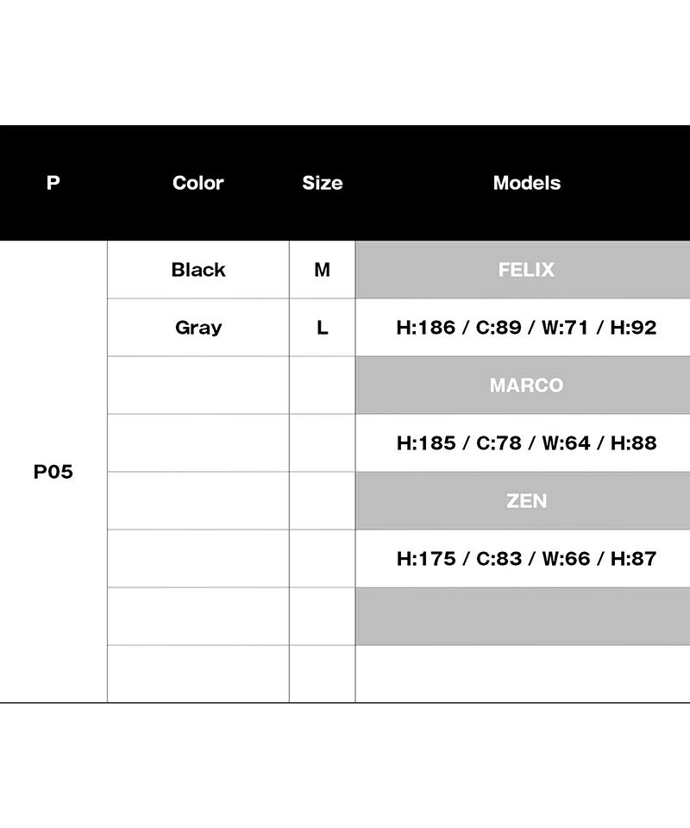Select the Models column header

(526, 183)
